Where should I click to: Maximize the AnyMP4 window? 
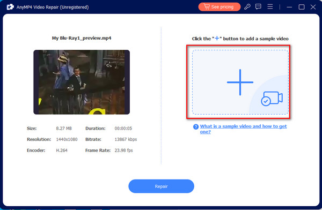coord(302,7)
